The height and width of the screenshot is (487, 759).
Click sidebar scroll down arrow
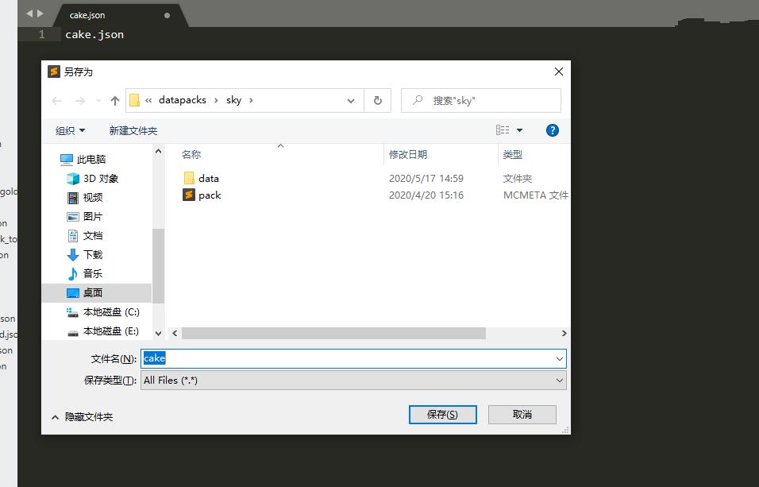(158, 334)
